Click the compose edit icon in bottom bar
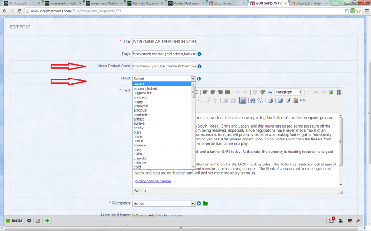Screen dimensions: 371x231 click(38, 221)
